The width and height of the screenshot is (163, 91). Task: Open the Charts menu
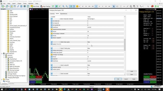tap(19, 4)
